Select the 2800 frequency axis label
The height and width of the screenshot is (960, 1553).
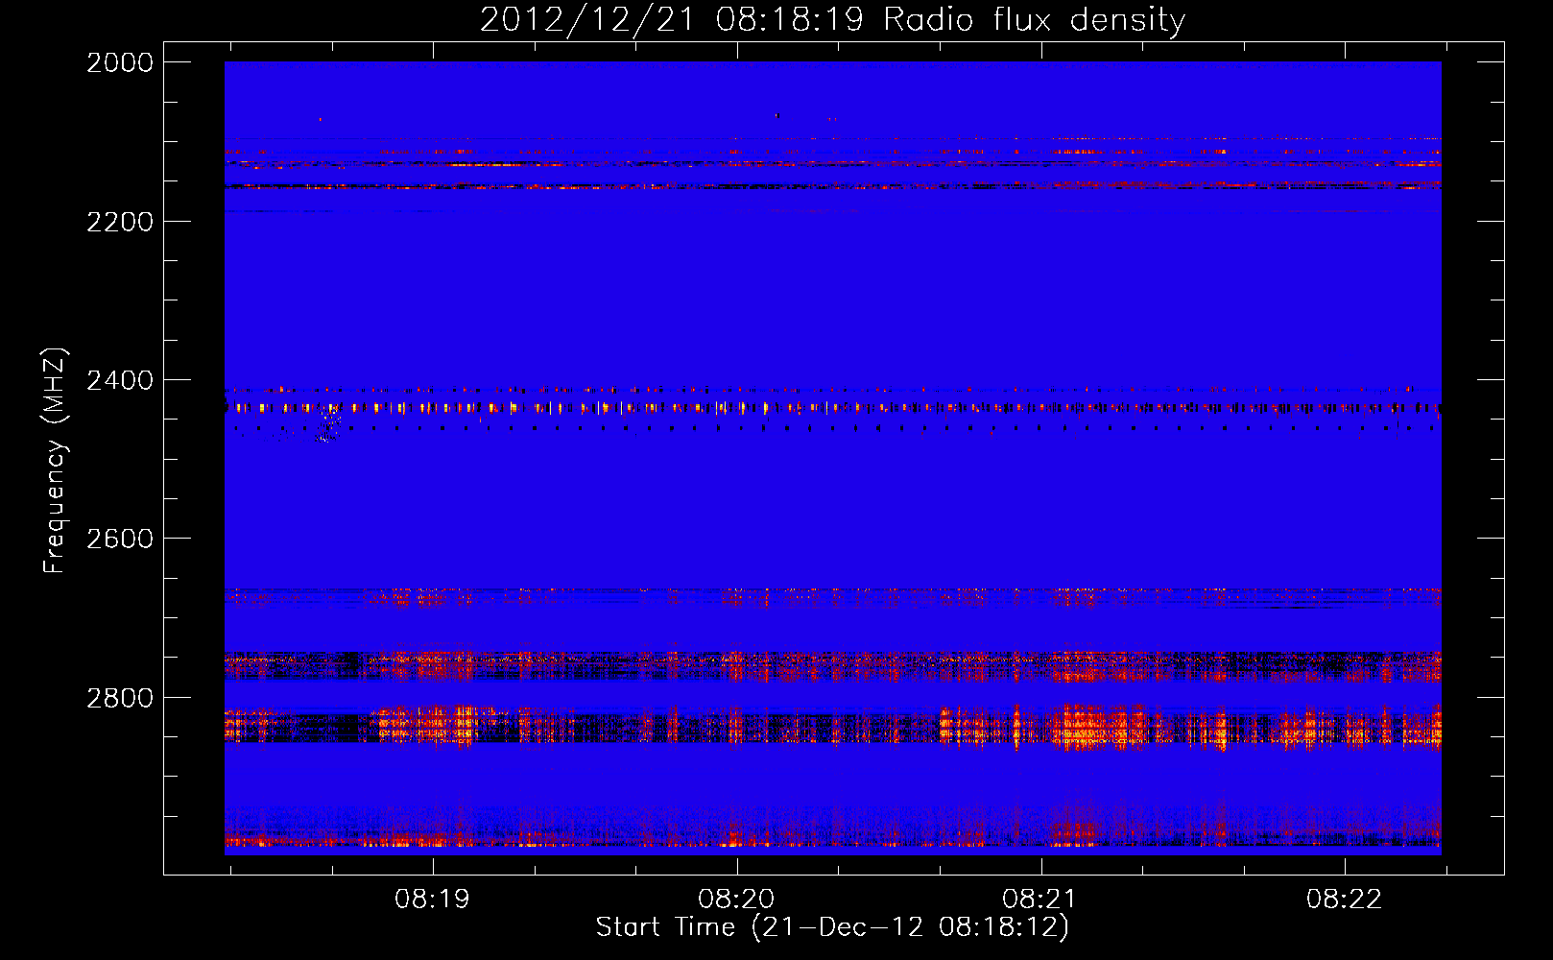(120, 698)
